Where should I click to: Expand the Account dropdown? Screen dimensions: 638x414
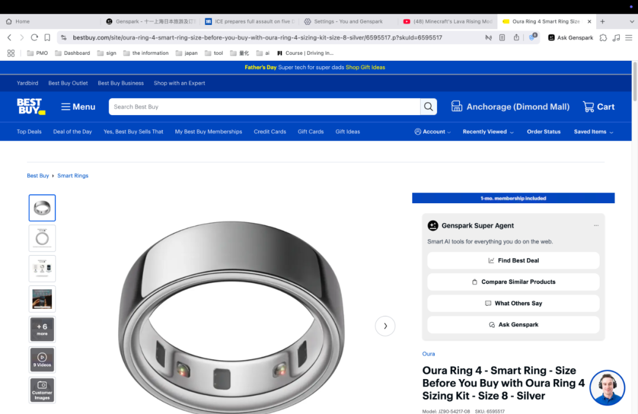point(432,132)
